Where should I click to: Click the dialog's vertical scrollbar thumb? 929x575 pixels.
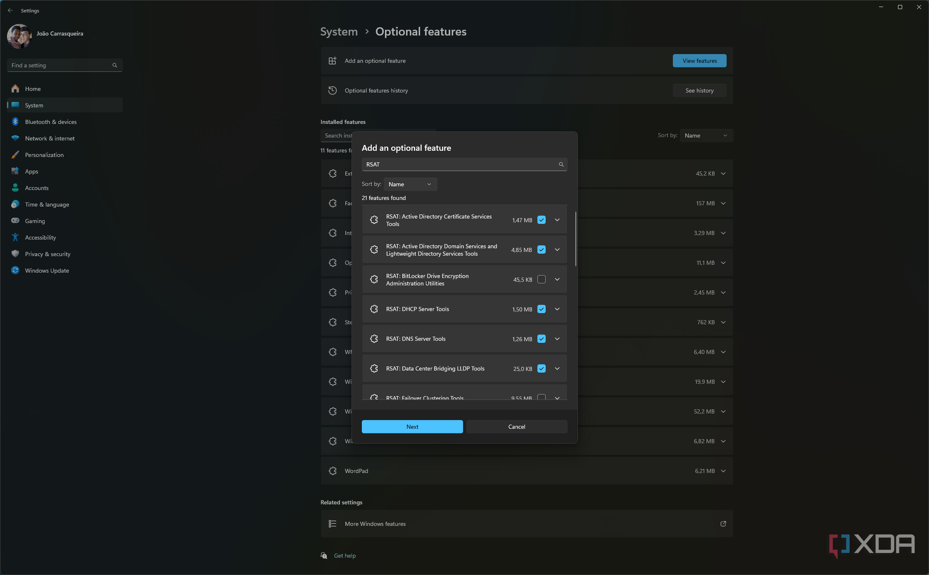tap(575, 239)
